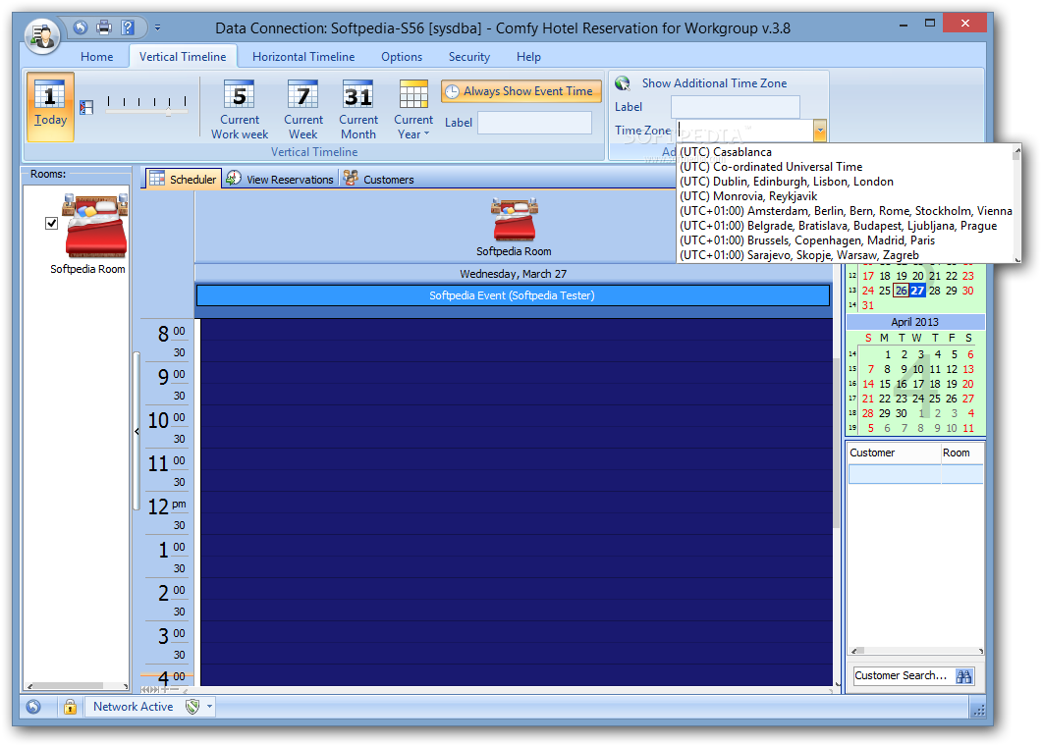Click the padlock icon in status bar

pos(70,707)
